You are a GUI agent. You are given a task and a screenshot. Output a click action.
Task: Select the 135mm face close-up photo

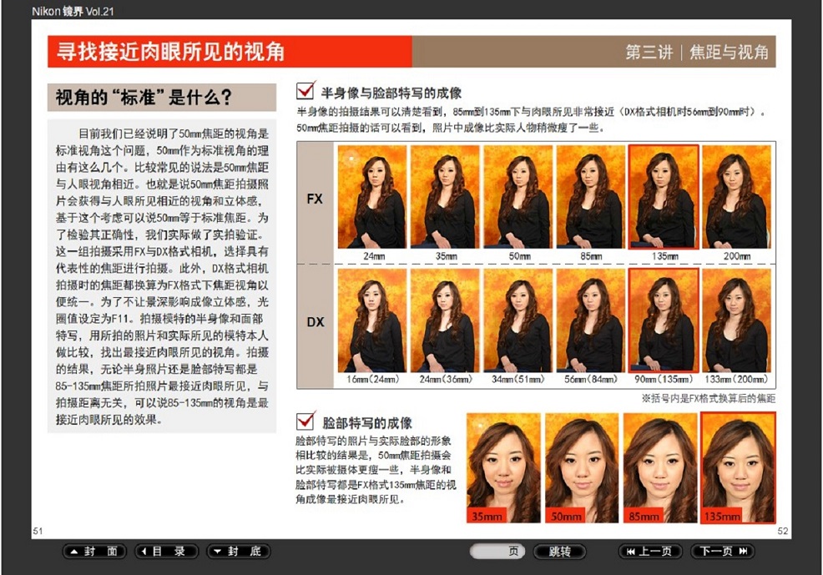pos(738,468)
